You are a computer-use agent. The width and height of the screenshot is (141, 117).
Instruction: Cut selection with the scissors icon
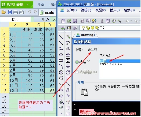click(x=102, y=21)
